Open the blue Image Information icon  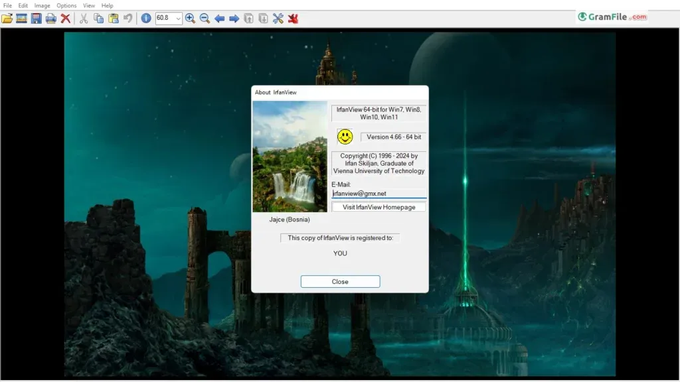(x=146, y=18)
